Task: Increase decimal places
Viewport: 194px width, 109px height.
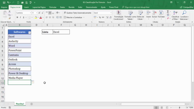Action: coord(107,18)
